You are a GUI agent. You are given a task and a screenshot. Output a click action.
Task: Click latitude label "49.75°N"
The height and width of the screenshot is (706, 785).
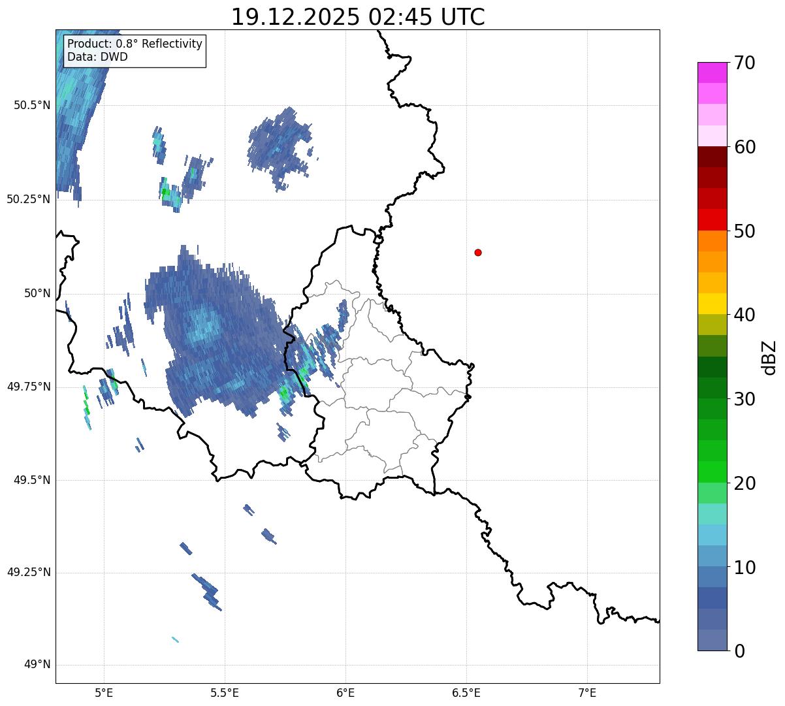(x=29, y=387)
